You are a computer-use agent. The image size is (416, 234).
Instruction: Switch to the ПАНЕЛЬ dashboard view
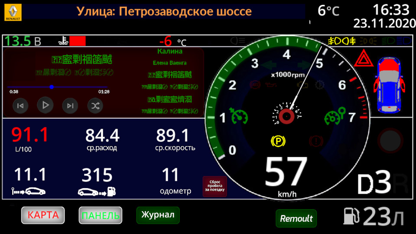point(100,215)
